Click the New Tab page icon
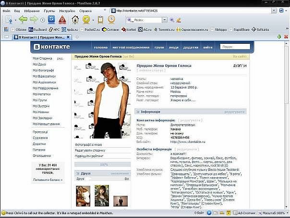This screenshot has height=218, width=290. (9, 20)
